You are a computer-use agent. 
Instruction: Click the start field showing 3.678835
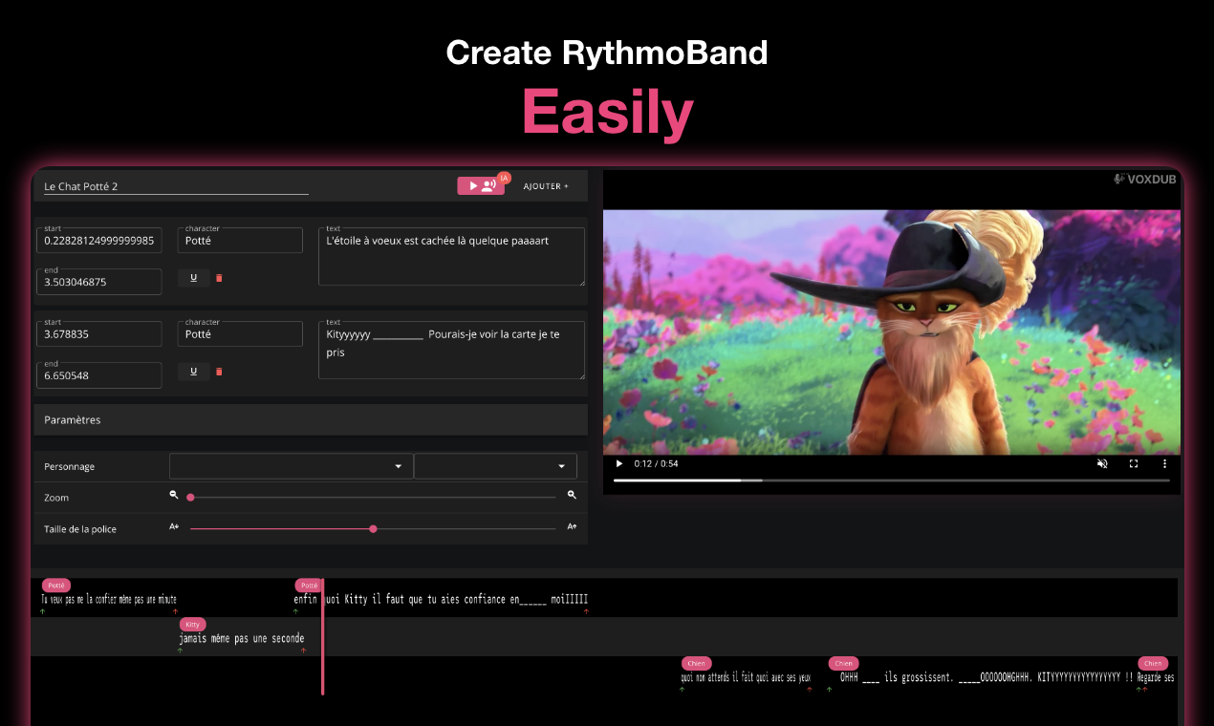pos(99,334)
